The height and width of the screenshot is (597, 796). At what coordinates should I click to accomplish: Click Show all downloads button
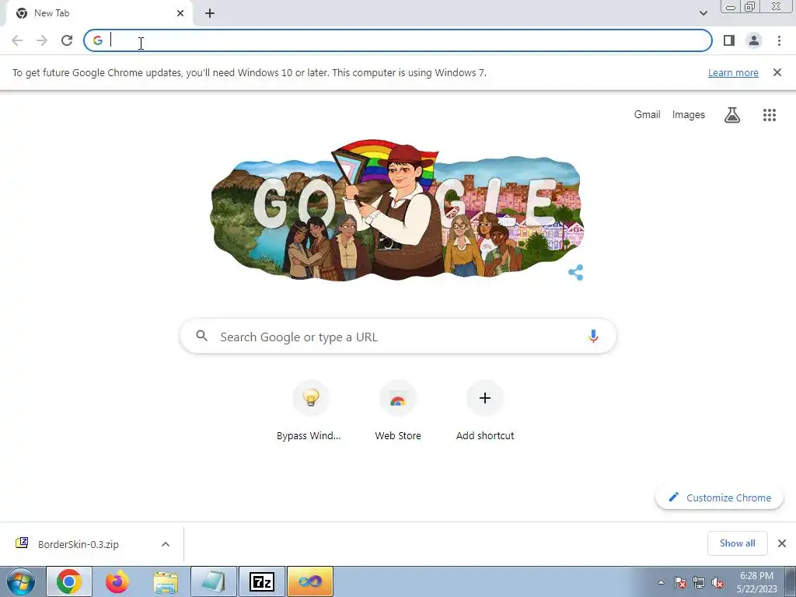(x=737, y=543)
